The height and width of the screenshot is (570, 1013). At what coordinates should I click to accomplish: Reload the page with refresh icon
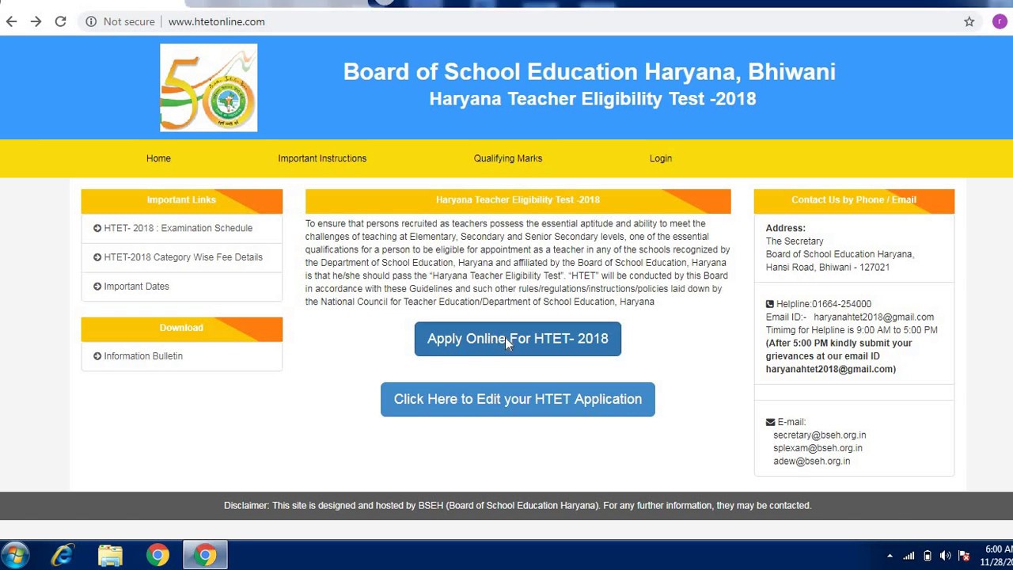pyautogui.click(x=60, y=21)
